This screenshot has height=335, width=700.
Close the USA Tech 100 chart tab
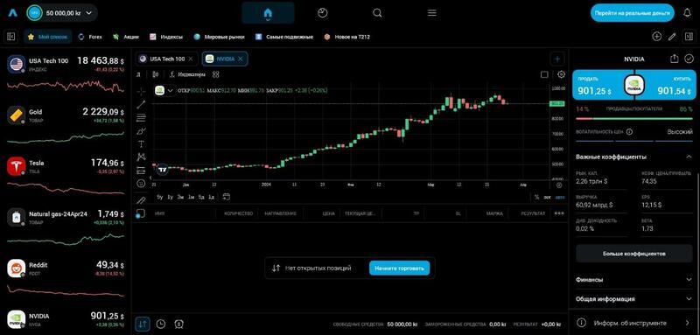tap(191, 59)
